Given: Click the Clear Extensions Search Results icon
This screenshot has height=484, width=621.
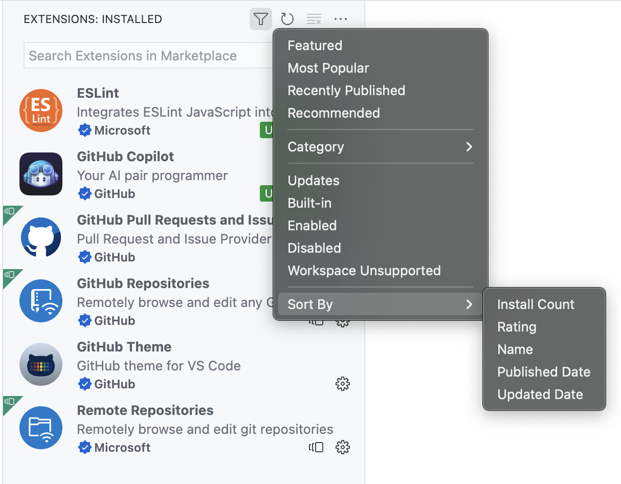Looking at the screenshot, I should click(314, 19).
